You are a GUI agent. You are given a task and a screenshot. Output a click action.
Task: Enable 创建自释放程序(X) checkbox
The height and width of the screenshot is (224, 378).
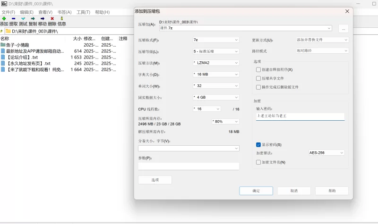(258, 69)
